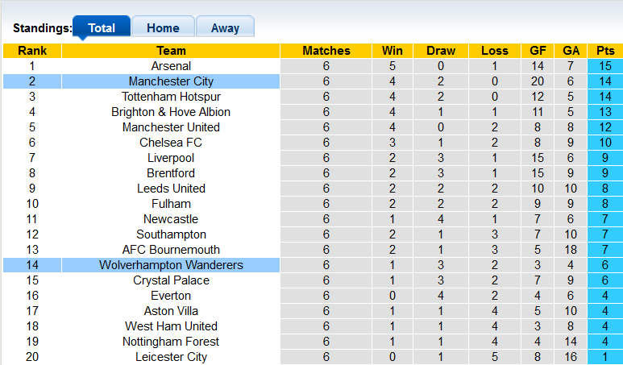
Task: Click the Team column header
Action: [171, 51]
